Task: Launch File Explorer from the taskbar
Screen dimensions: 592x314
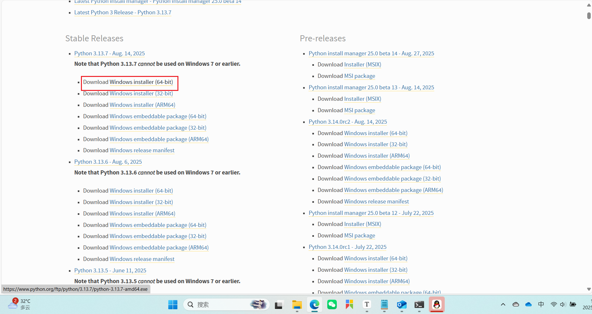Action: click(x=297, y=305)
